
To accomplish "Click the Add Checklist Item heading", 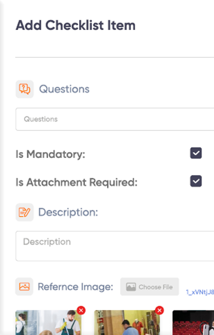I will pos(75,25).
